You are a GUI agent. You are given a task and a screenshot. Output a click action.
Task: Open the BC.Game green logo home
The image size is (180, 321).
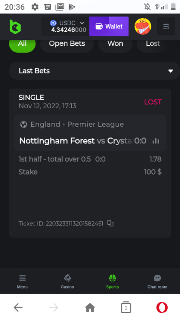(x=15, y=27)
